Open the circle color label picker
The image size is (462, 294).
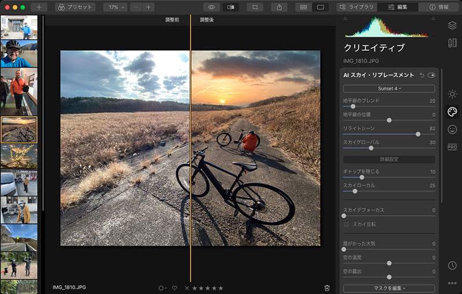pyautogui.click(x=162, y=288)
